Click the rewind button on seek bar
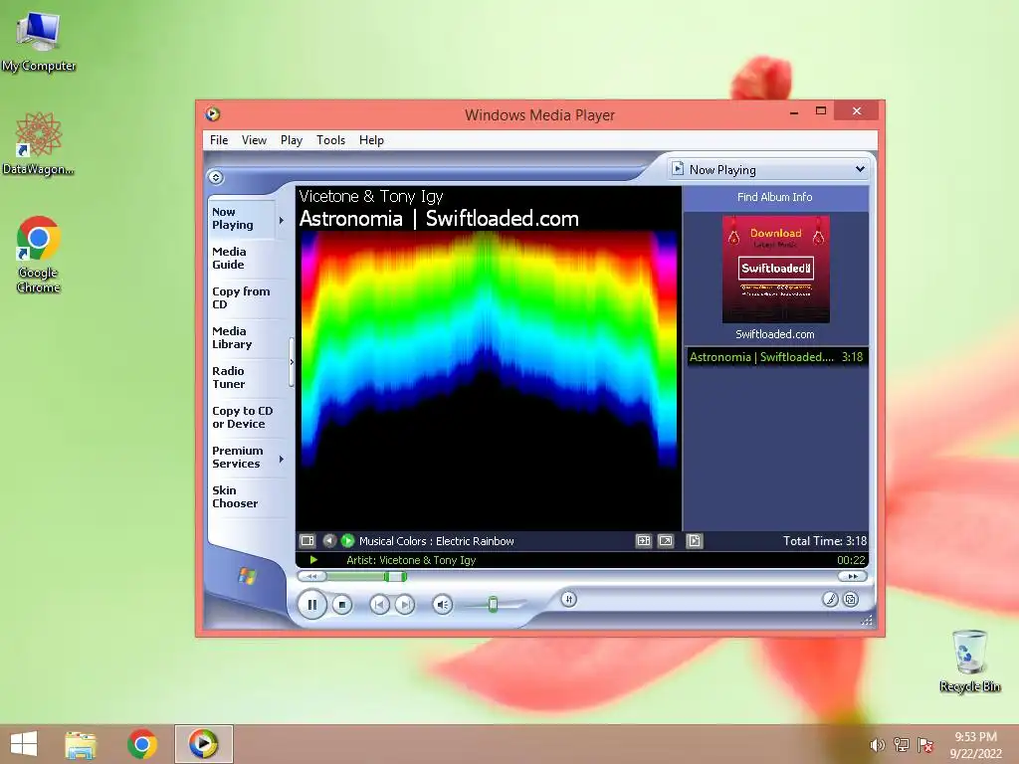Image resolution: width=1019 pixels, height=764 pixels. click(311, 576)
